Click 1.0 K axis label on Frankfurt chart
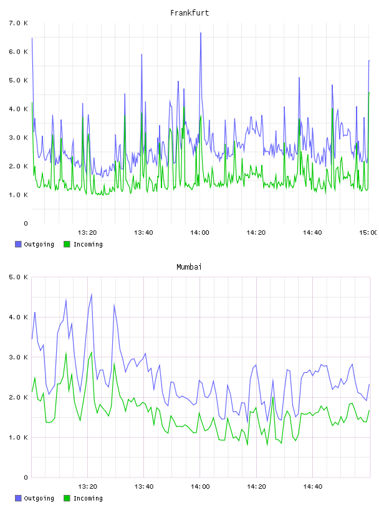Image resolution: width=379 pixels, height=508 pixels. coord(19,195)
